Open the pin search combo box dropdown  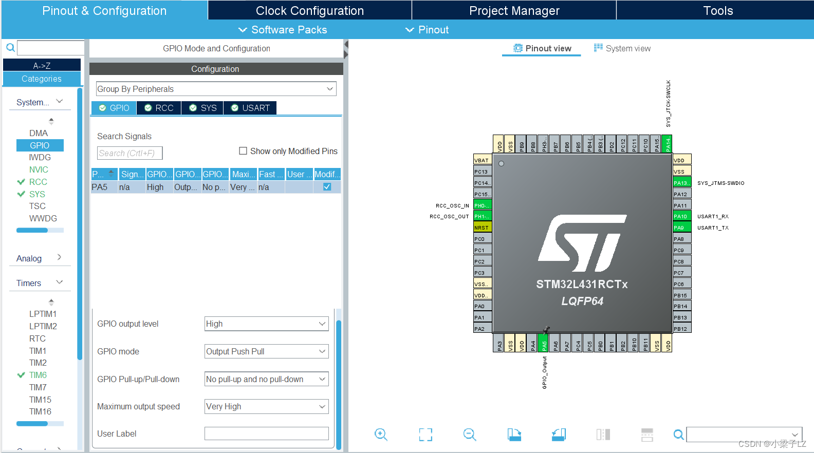(795, 435)
